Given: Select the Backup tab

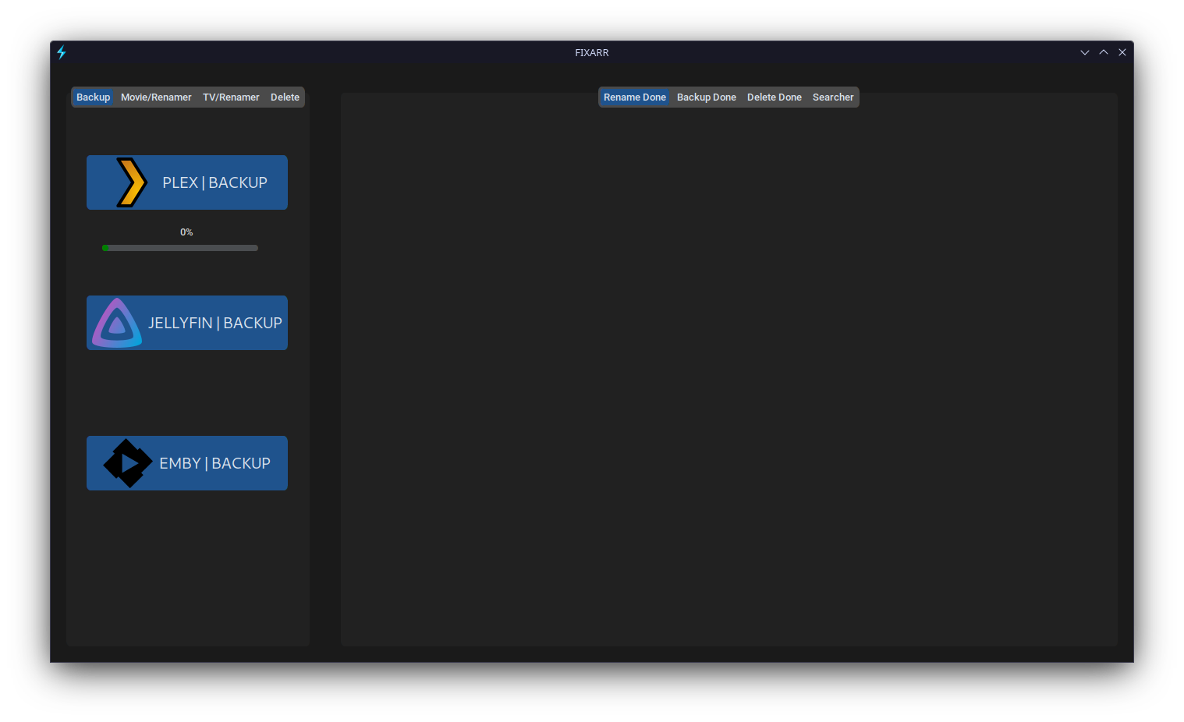Looking at the screenshot, I should pos(93,97).
